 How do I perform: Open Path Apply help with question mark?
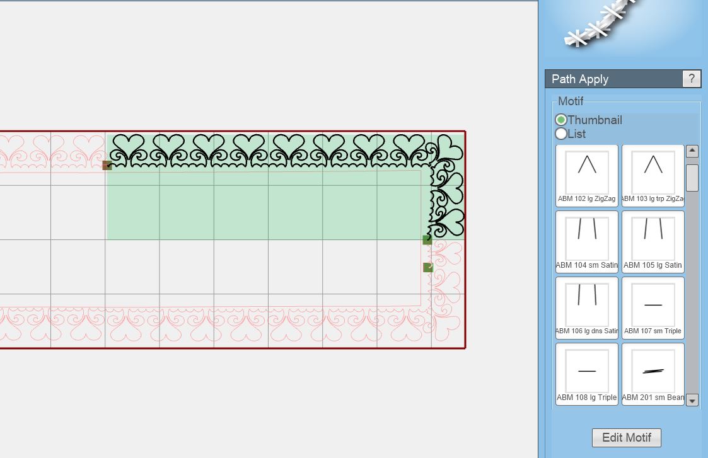(692, 79)
